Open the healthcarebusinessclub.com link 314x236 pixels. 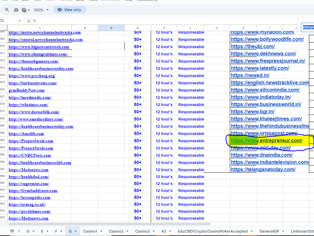[40, 163]
